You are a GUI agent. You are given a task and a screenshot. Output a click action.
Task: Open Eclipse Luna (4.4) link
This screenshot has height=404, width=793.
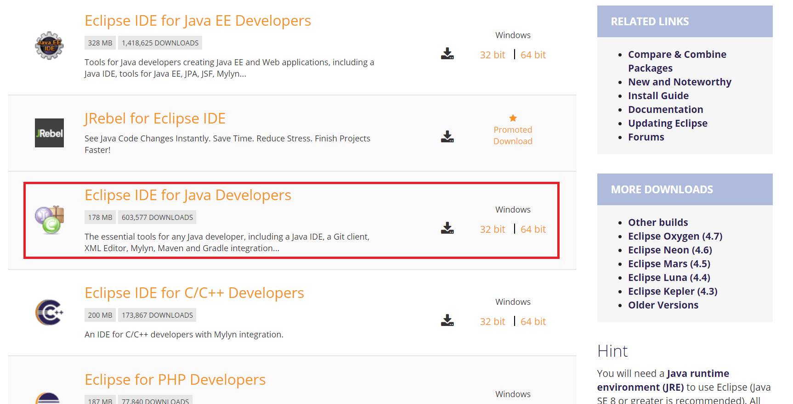[x=669, y=277]
